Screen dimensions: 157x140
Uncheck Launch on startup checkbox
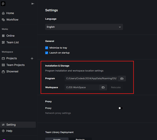pos(47,53)
